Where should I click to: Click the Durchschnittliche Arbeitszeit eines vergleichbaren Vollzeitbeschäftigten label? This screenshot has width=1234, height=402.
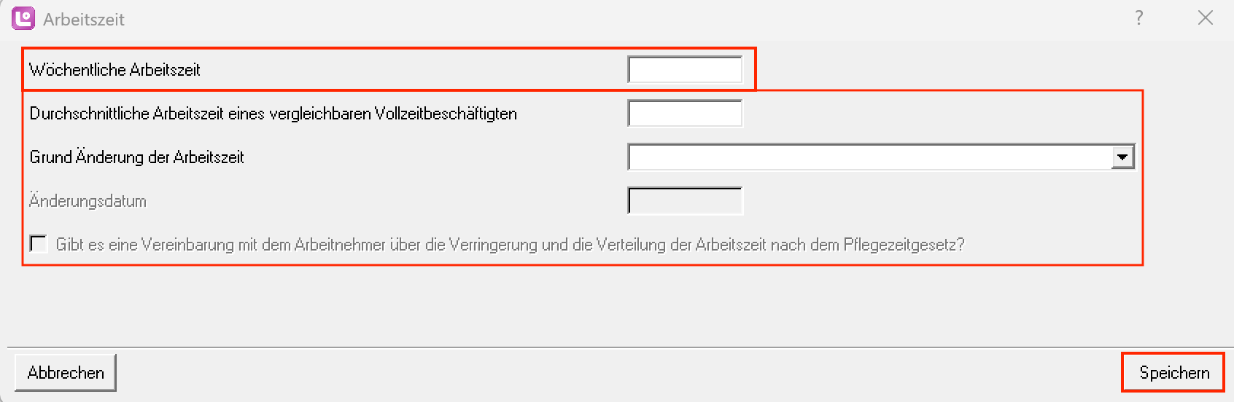coord(273,114)
